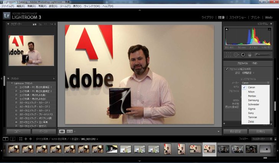The height and width of the screenshot is (163, 279).
Task: Open Filter Off dropdown in filmstrip
Action: point(262,139)
